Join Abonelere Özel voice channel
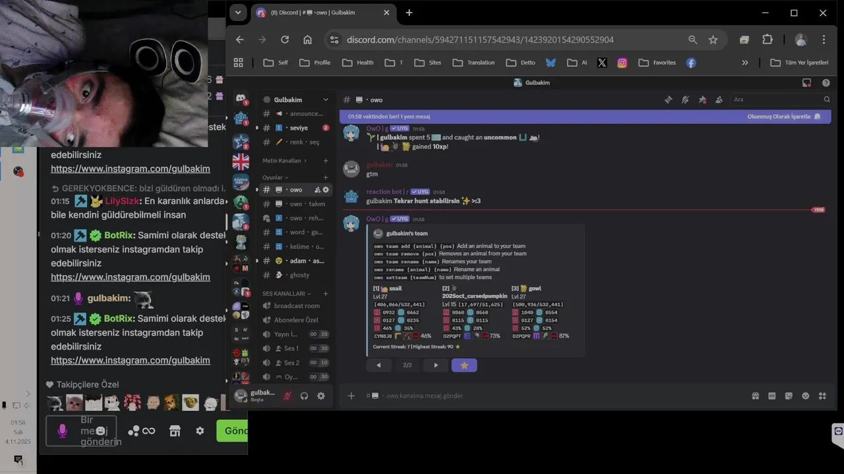The image size is (844, 474). click(294, 320)
